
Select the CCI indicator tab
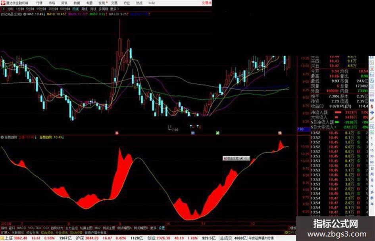[46, 228]
